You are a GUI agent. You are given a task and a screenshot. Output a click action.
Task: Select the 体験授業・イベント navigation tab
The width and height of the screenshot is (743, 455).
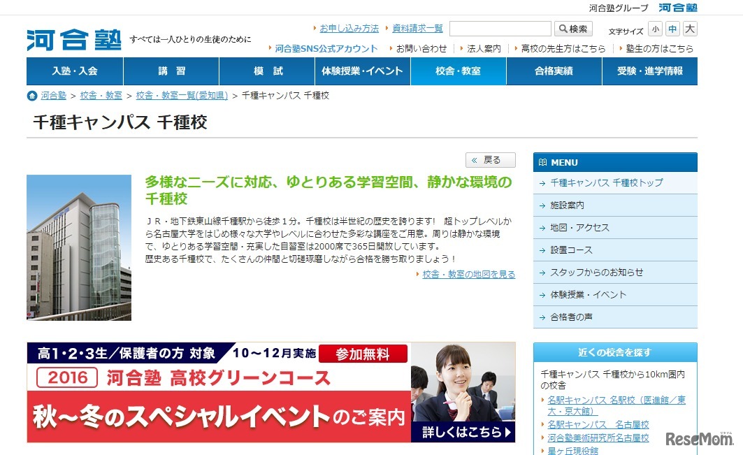(x=363, y=71)
